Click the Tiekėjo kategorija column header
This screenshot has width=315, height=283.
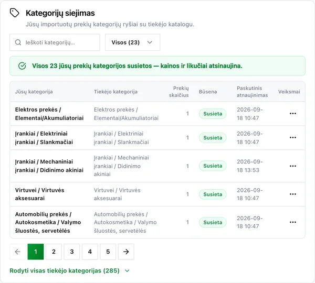click(x=115, y=92)
